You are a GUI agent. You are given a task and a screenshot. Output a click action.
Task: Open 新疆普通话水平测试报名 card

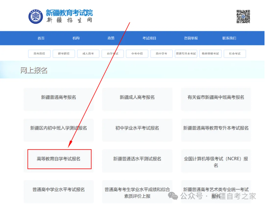(x=137, y=161)
